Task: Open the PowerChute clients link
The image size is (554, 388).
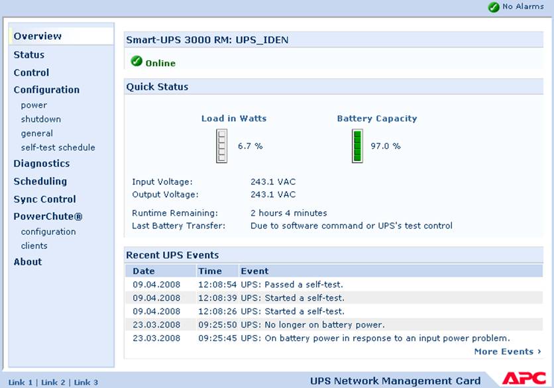Action: tap(34, 246)
